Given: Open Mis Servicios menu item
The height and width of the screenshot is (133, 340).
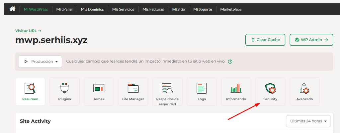Looking at the screenshot, I should click(123, 9).
